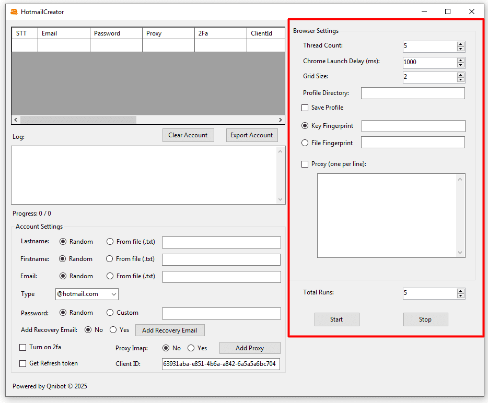Viewport: 488px width, 403px height.
Task: Choose Random for Email
Action: (63, 276)
